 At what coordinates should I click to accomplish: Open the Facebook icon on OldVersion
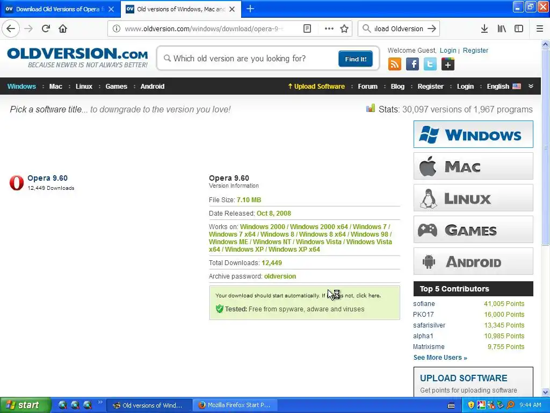[412, 65]
